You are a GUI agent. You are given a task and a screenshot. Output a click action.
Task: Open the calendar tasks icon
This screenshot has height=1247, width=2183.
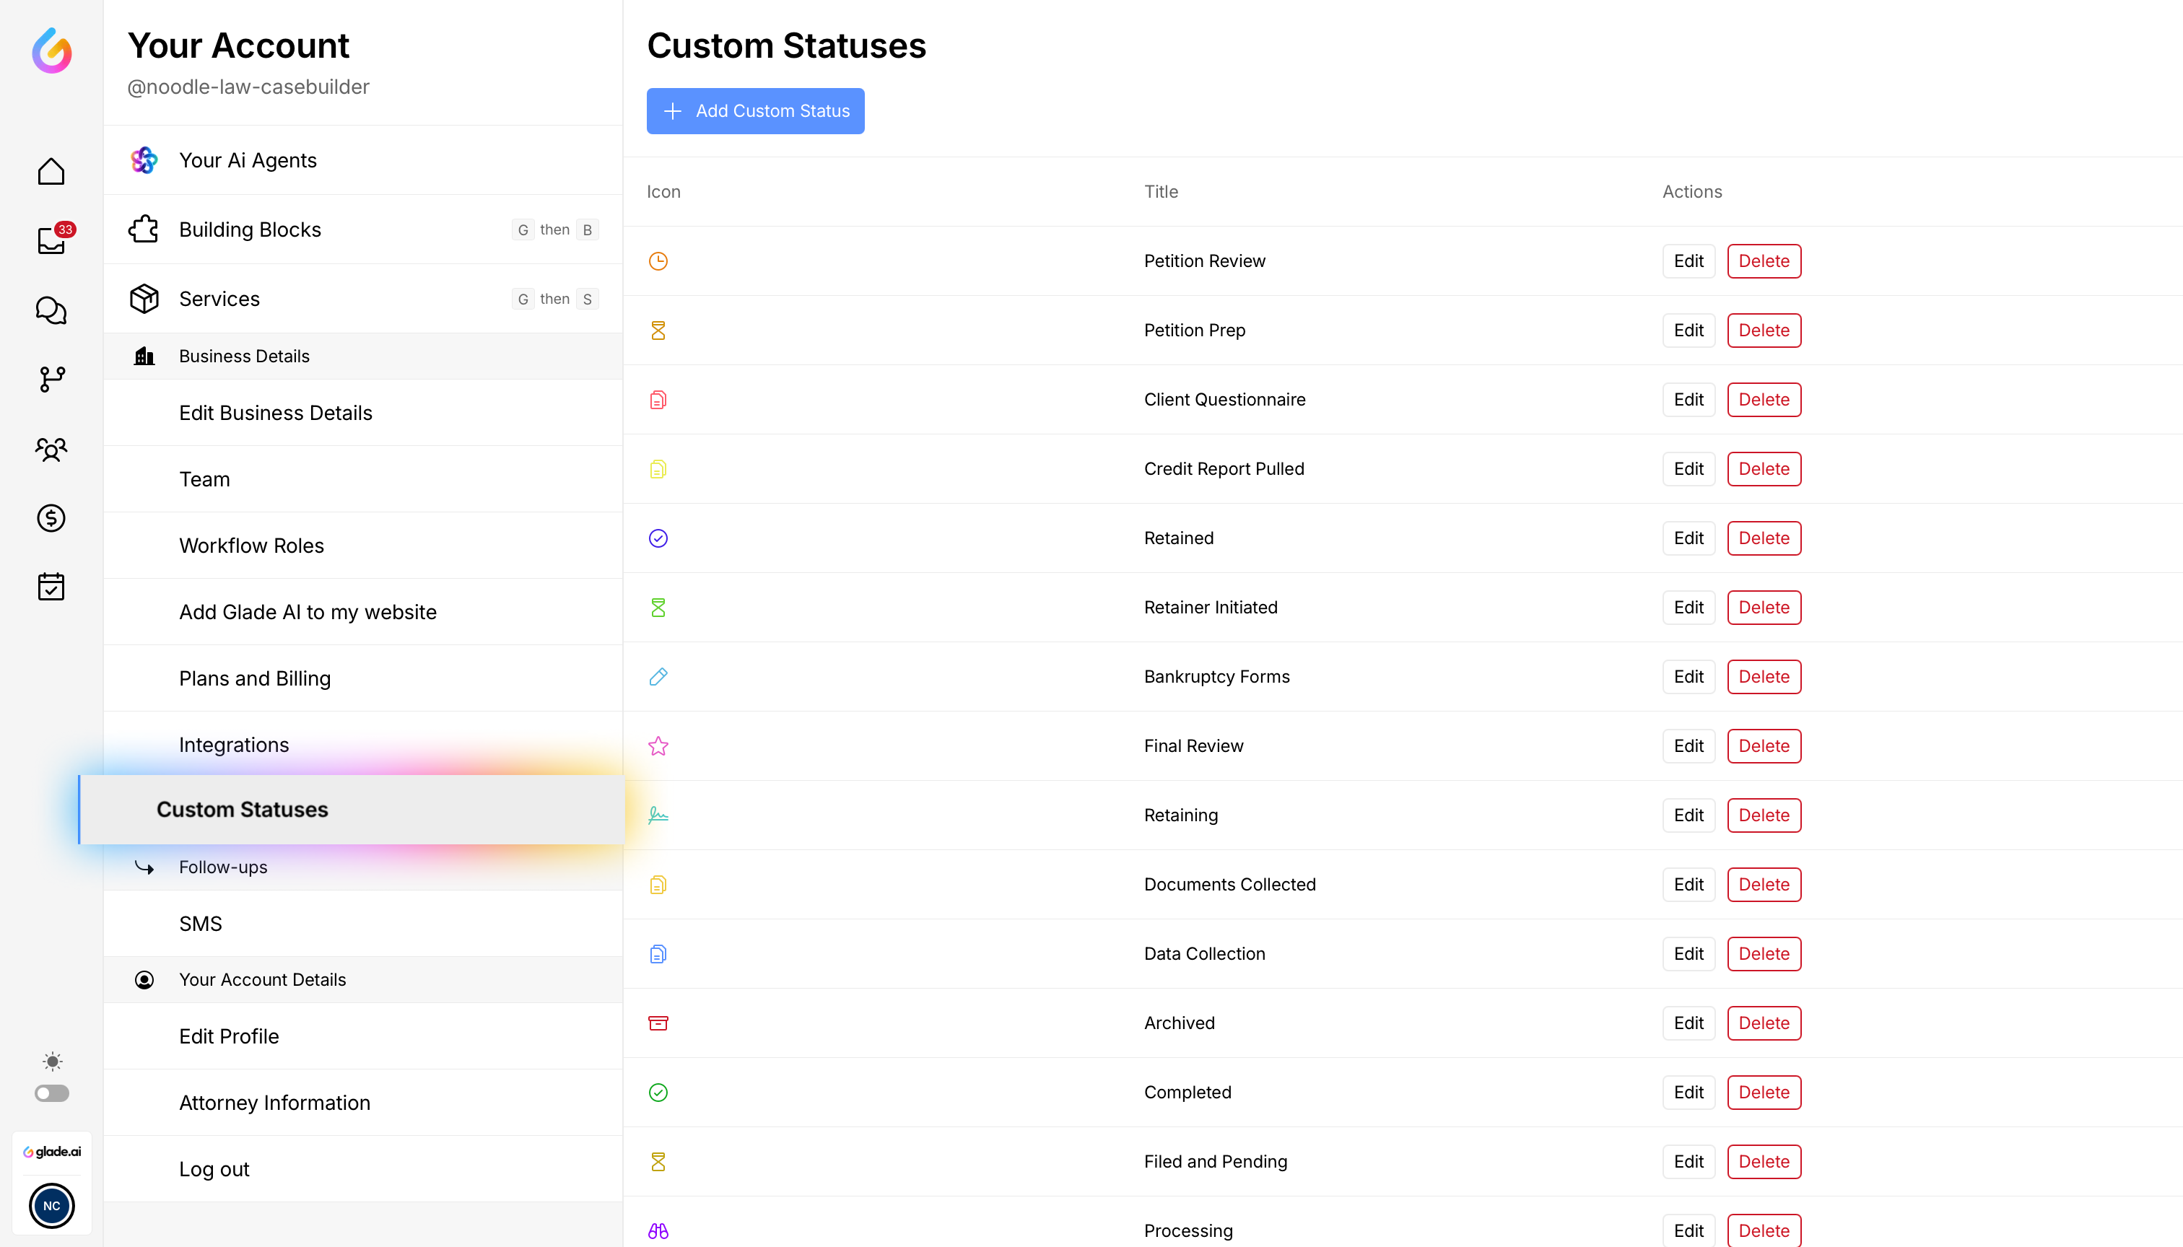[51, 587]
